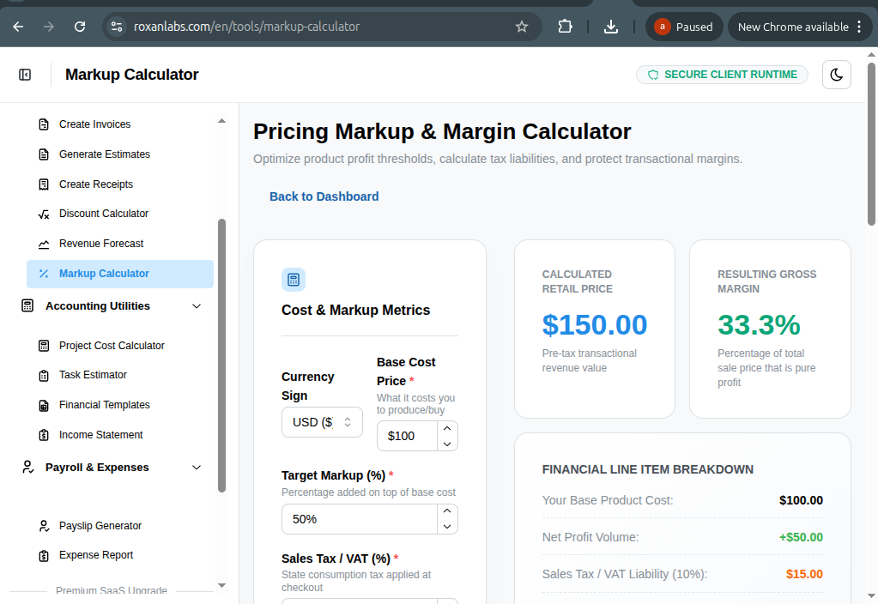Click the Markup Calculator percent icon
This screenshot has width=878, height=604.
(44, 274)
